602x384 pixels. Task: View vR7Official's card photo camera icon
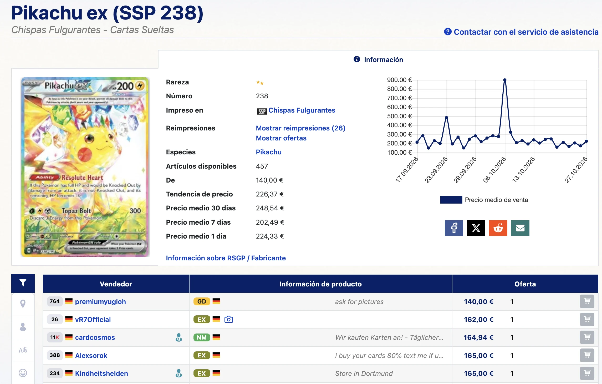click(x=229, y=319)
